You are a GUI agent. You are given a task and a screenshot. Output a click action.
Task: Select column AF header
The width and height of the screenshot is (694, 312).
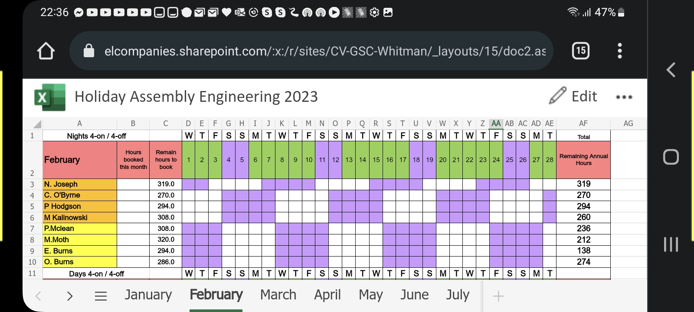click(x=583, y=123)
